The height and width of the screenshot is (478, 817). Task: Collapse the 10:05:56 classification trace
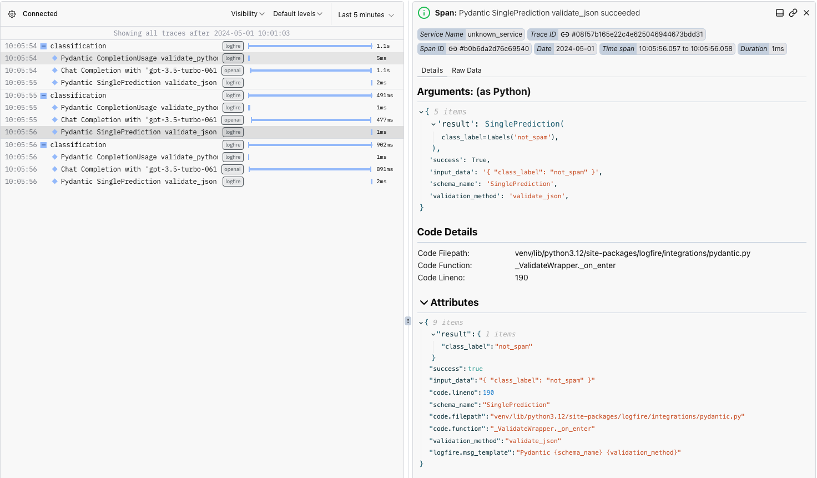pyautogui.click(x=43, y=145)
